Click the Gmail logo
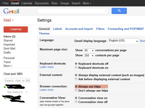The image size is (145, 108). point(11,11)
